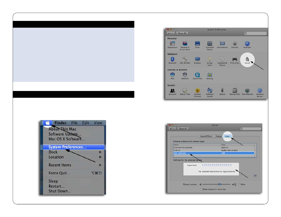This screenshot has width=281, height=217.
Task: Open Network preferences
Action: [185, 76]
